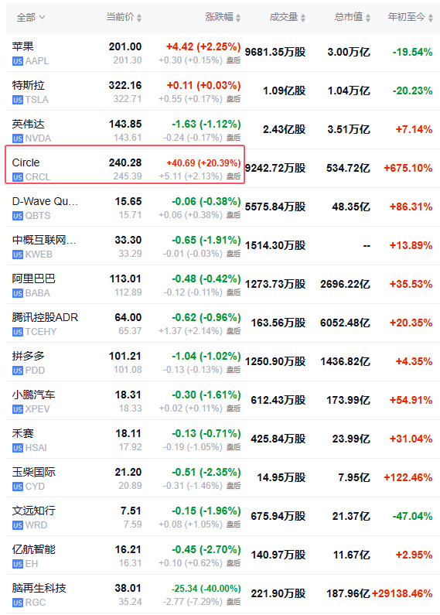Click the US badge next to BABA
Viewport: 440px width, 615px height.
(x=18, y=293)
